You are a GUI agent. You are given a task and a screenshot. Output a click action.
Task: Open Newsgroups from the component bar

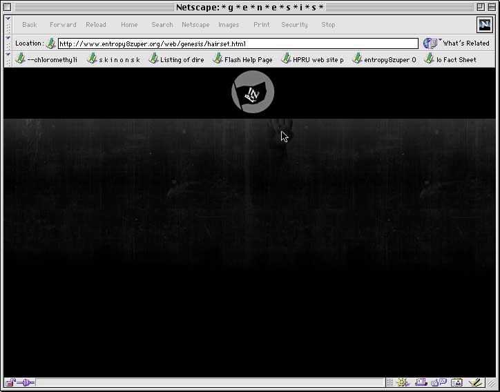pos(439,382)
